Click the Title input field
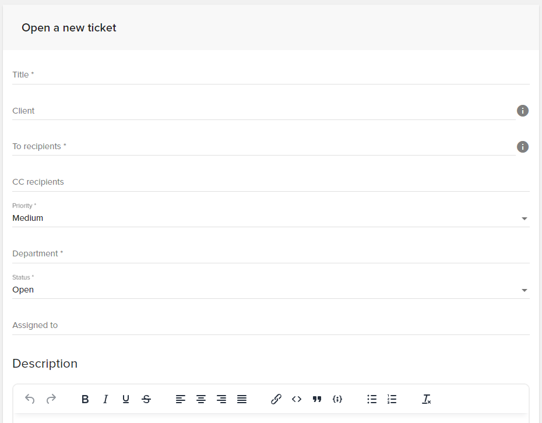Viewport: 542px width, 423px height. pos(270,75)
